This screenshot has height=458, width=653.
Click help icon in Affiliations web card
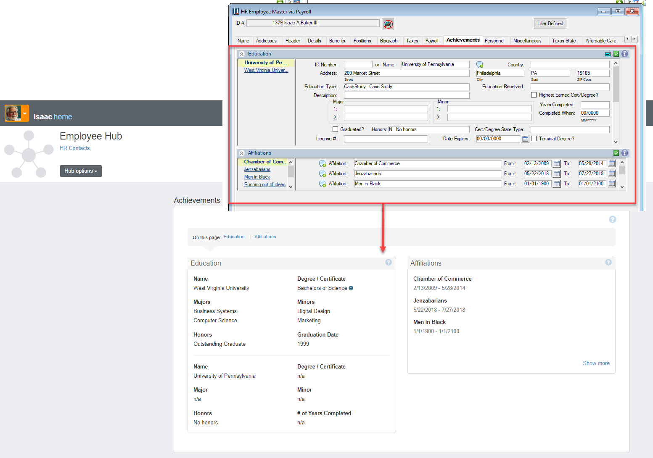[x=608, y=262]
